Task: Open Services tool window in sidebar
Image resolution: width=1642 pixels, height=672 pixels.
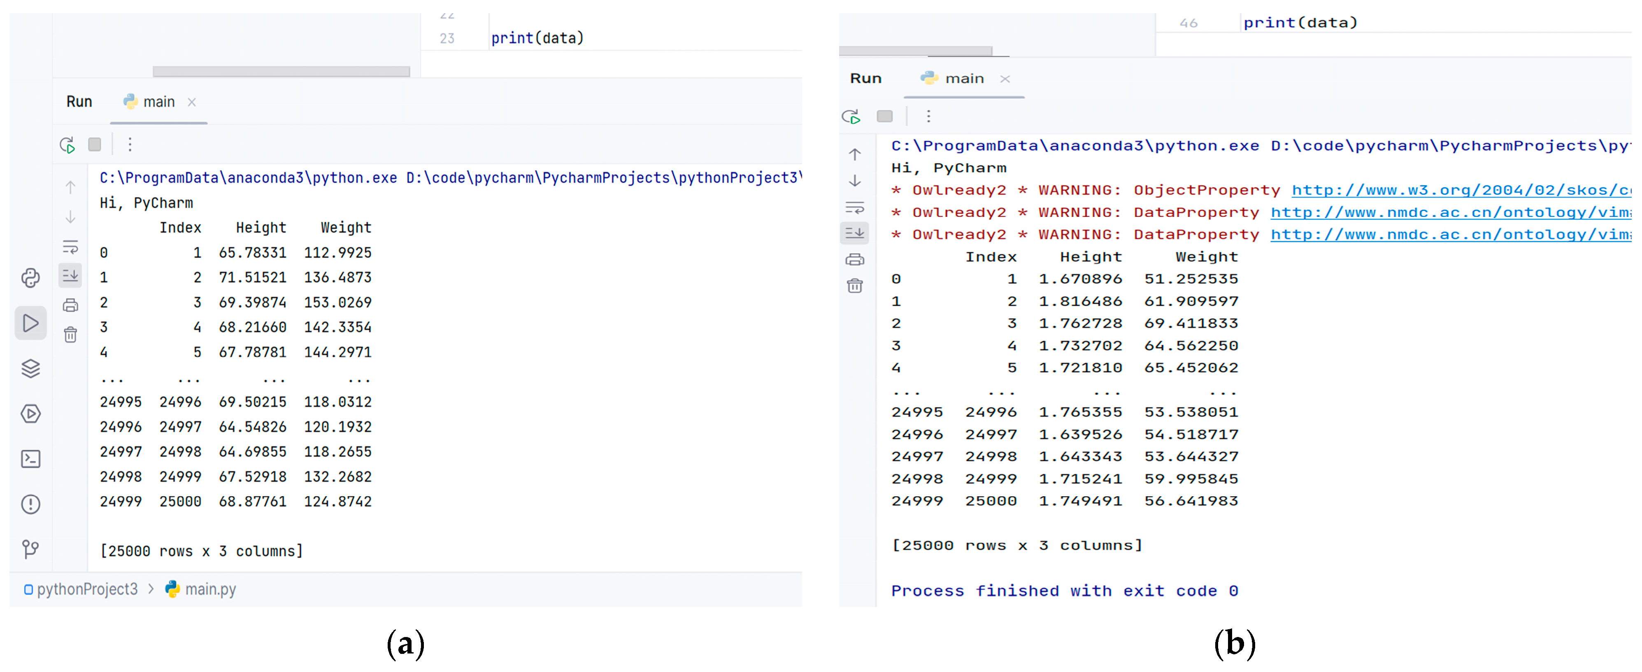Action: [30, 414]
